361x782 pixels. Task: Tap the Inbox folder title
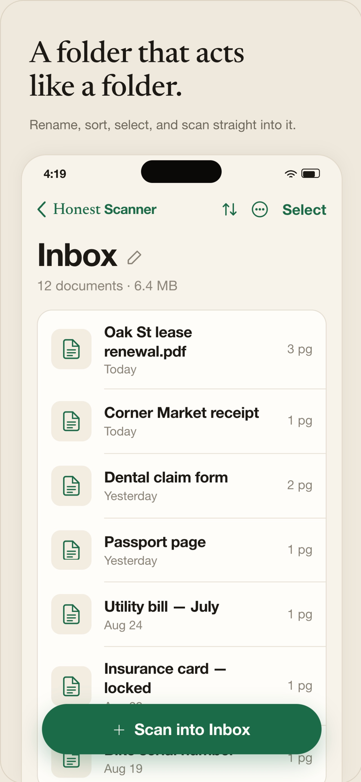click(x=77, y=255)
